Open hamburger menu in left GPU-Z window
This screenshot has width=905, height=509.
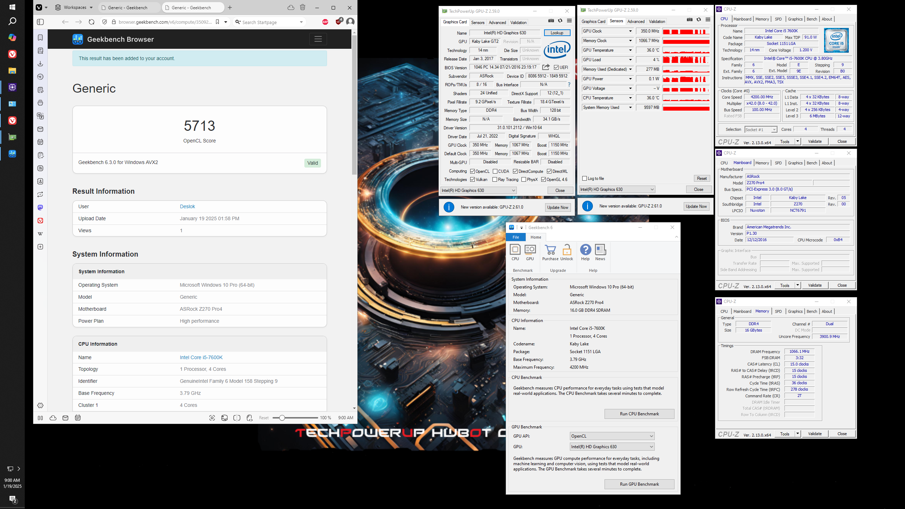[570, 21]
